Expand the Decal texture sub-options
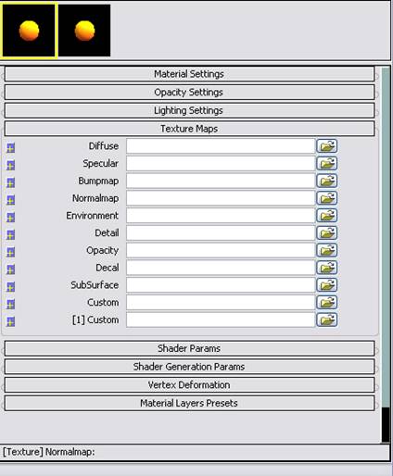 [11, 269]
